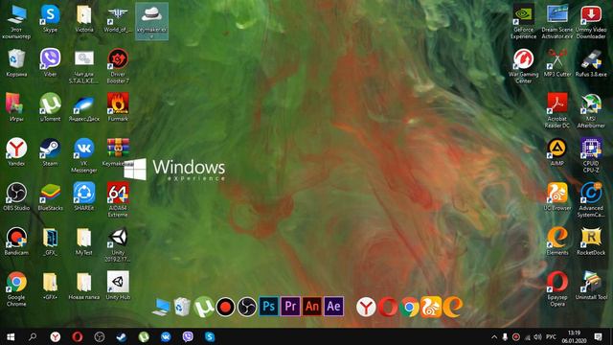Select the Victoria folder icon
The width and height of the screenshot is (613, 345).
point(84,18)
